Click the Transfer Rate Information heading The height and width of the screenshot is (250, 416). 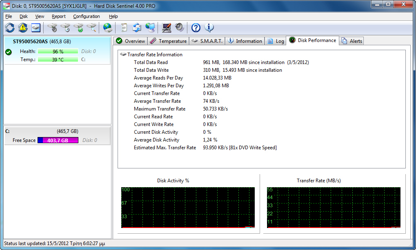pos(155,55)
